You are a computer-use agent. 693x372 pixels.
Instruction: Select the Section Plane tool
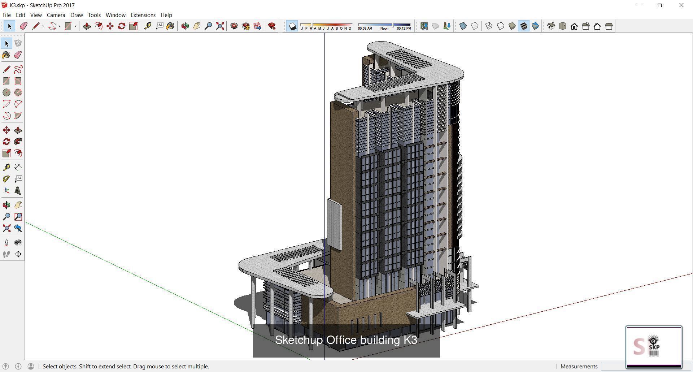coord(18,254)
